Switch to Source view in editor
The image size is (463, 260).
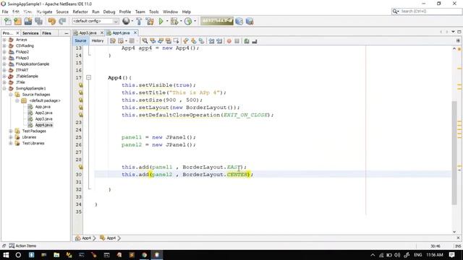pos(80,40)
